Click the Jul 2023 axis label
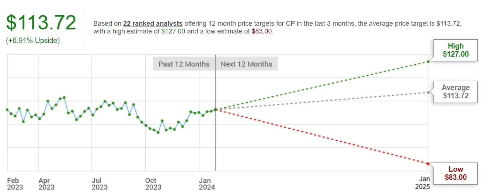 tap(100, 183)
